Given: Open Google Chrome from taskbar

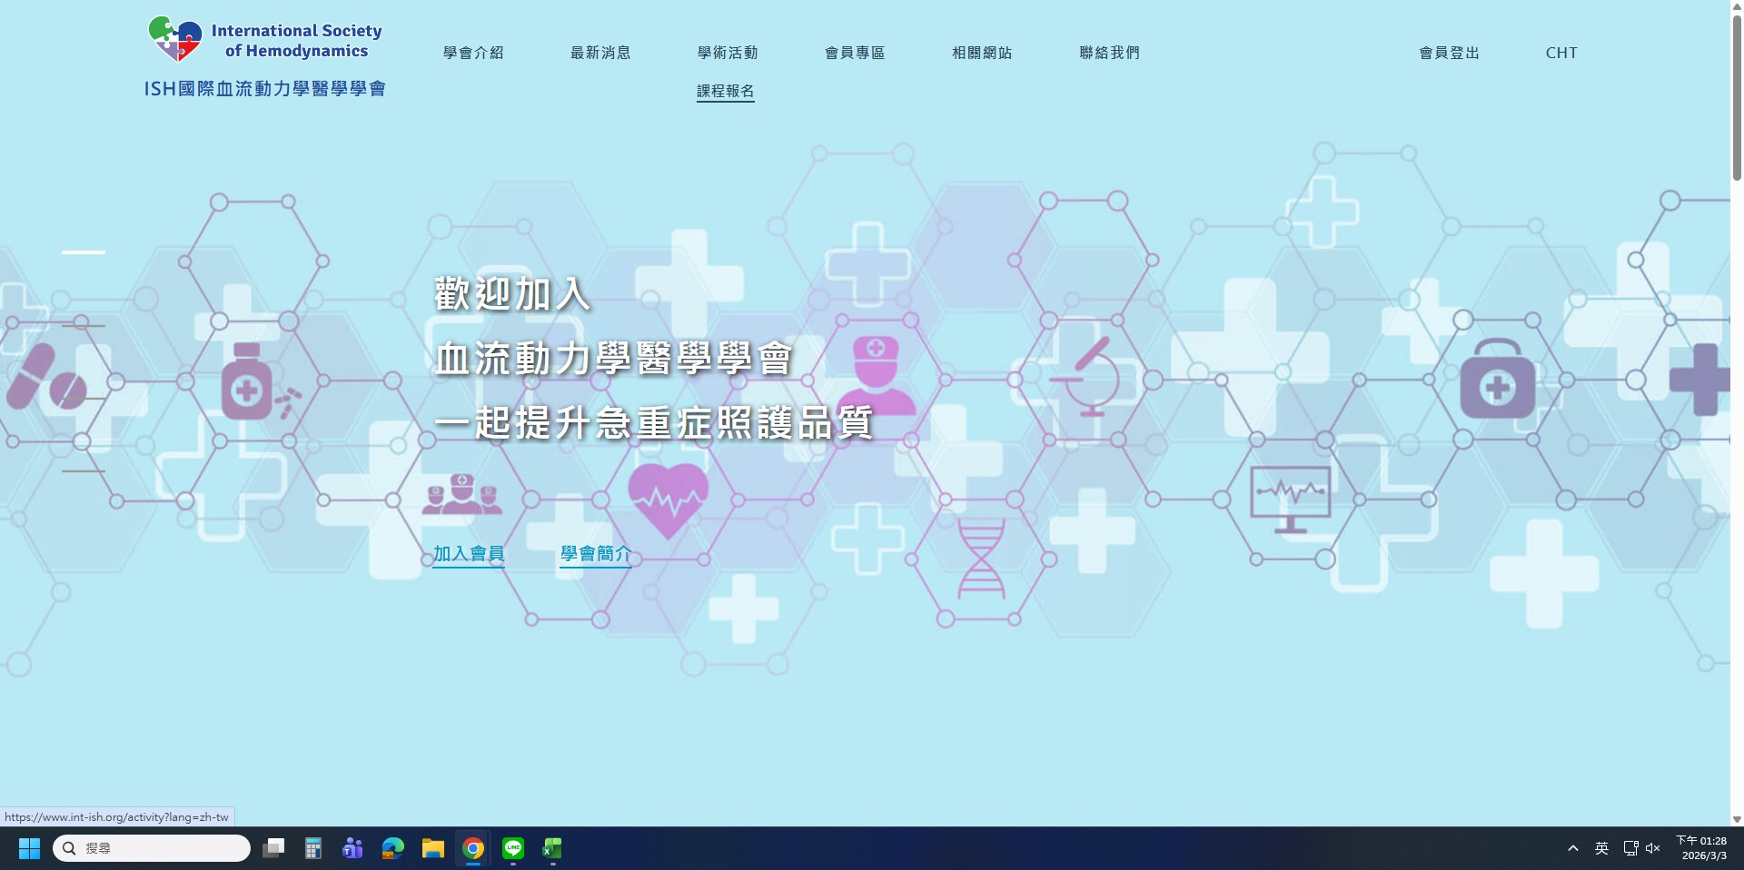Looking at the screenshot, I should [x=473, y=848].
